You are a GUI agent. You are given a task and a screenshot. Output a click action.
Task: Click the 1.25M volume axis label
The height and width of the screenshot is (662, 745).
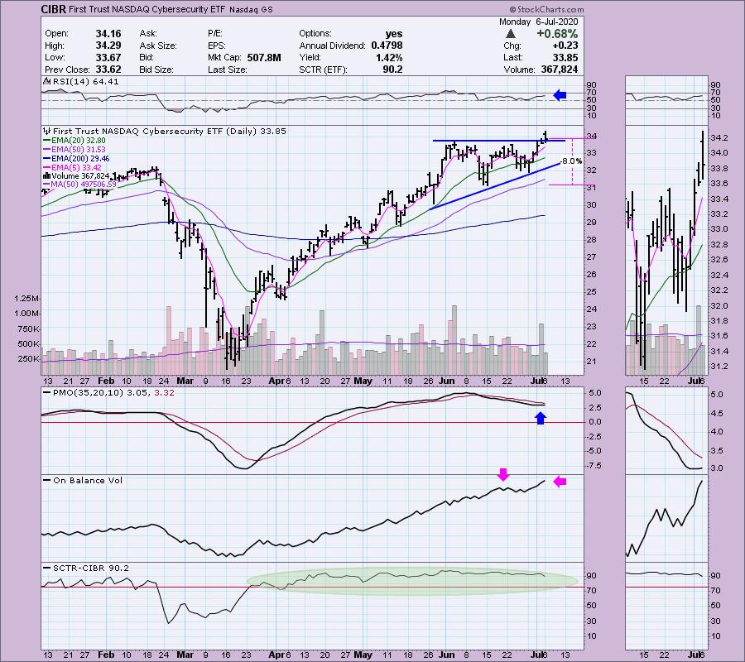tap(26, 299)
